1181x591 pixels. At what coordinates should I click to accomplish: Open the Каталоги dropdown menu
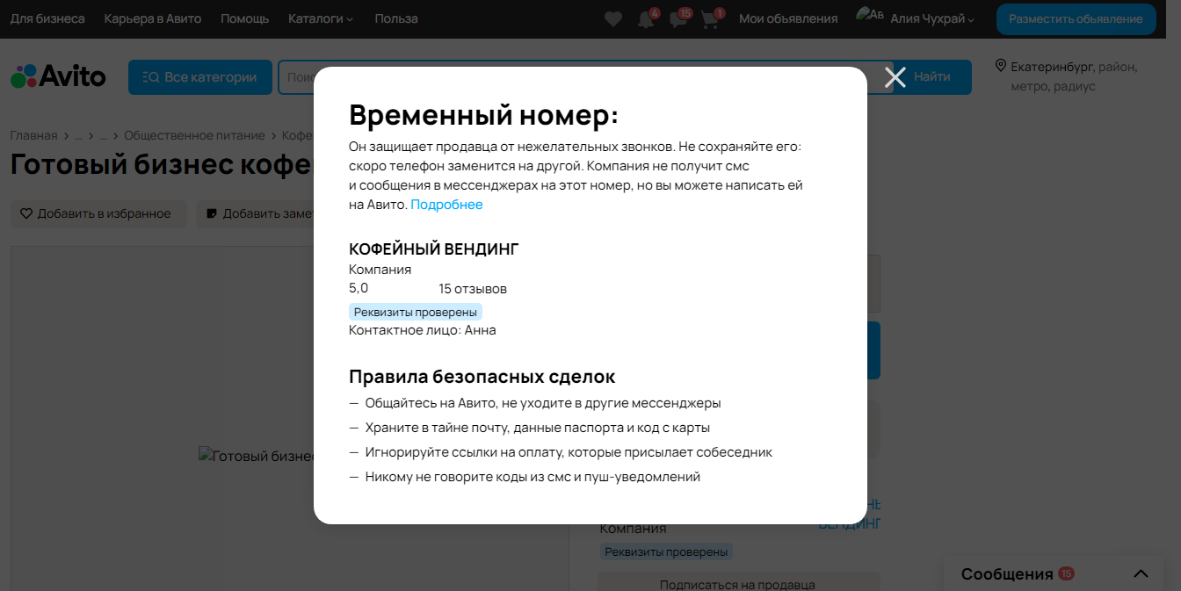321,18
